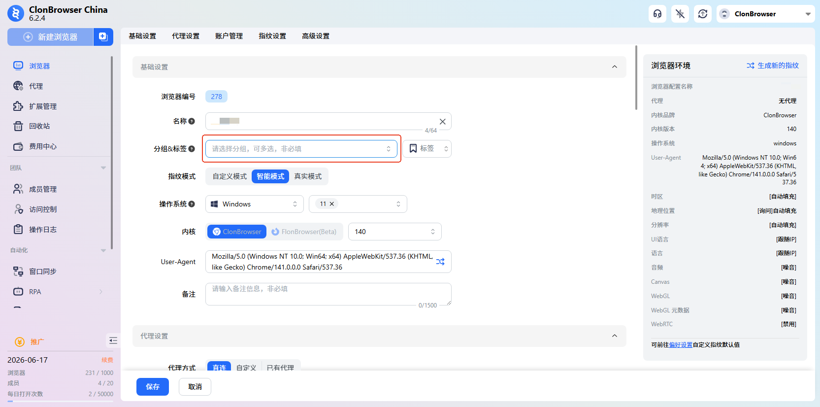Screen dimensions: 820x407
Task: Select 真实模式 fingerprint mode
Action: pos(308,176)
